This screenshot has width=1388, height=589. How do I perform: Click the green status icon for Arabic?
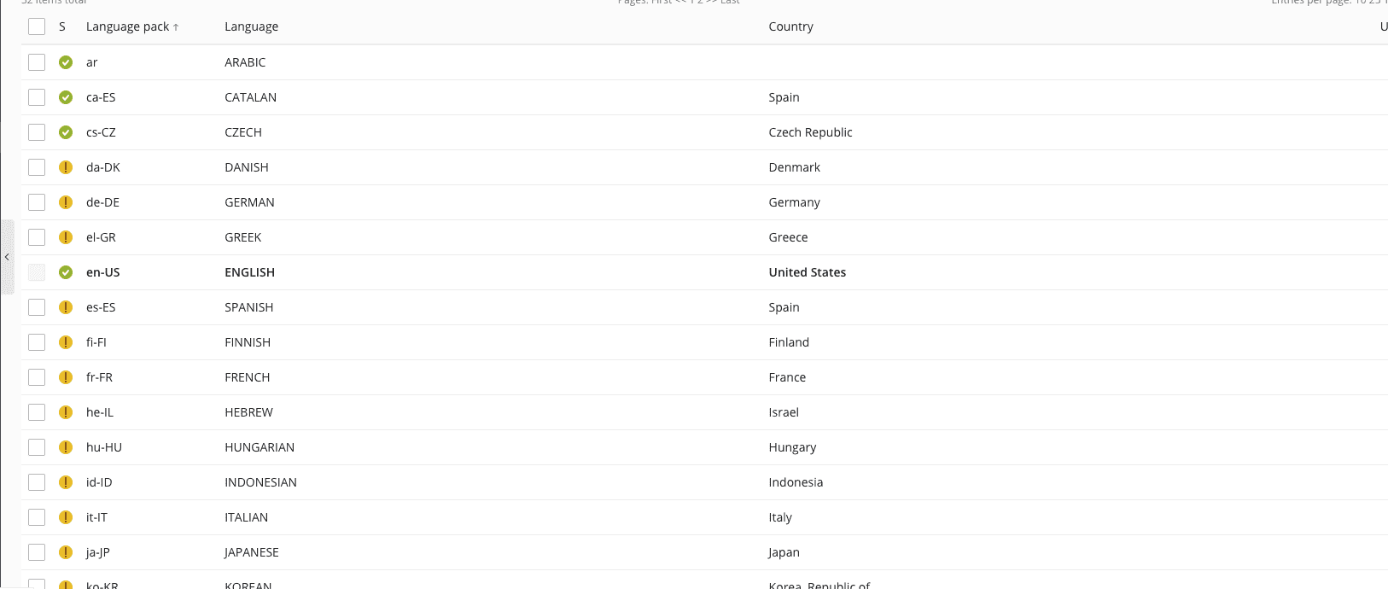(x=66, y=62)
